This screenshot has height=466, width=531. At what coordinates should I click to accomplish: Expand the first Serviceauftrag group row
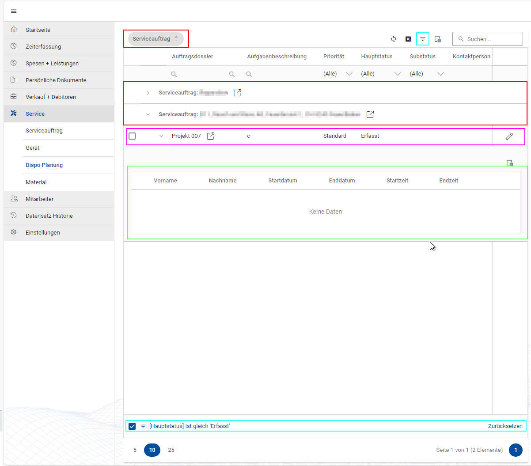point(148,93)
